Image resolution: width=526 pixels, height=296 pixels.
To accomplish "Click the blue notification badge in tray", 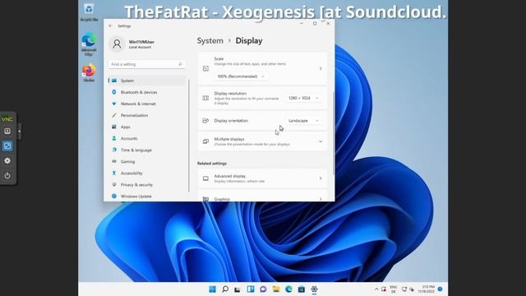I will 441,289.
